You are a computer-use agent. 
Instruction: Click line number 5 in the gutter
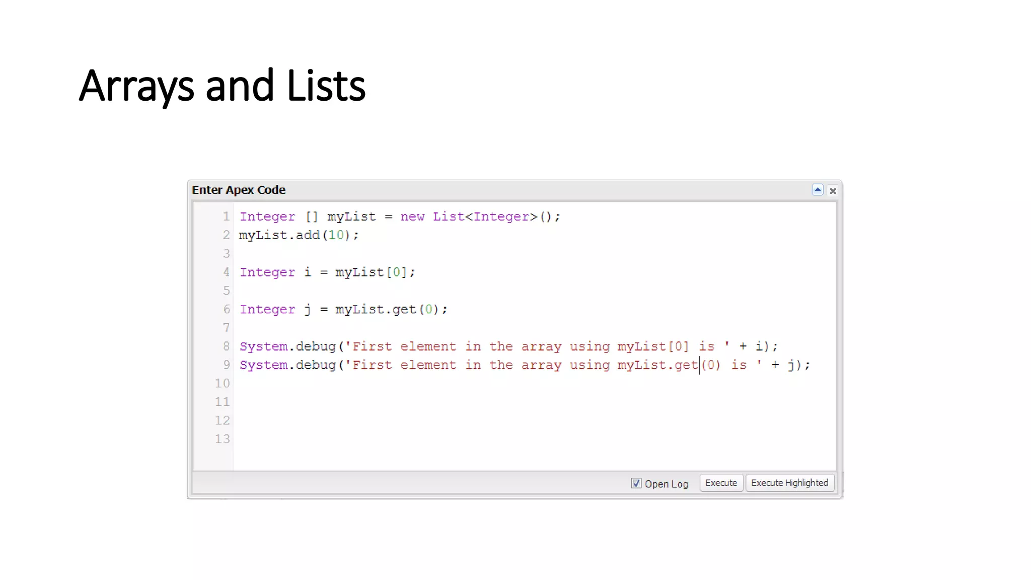[226, 291]
